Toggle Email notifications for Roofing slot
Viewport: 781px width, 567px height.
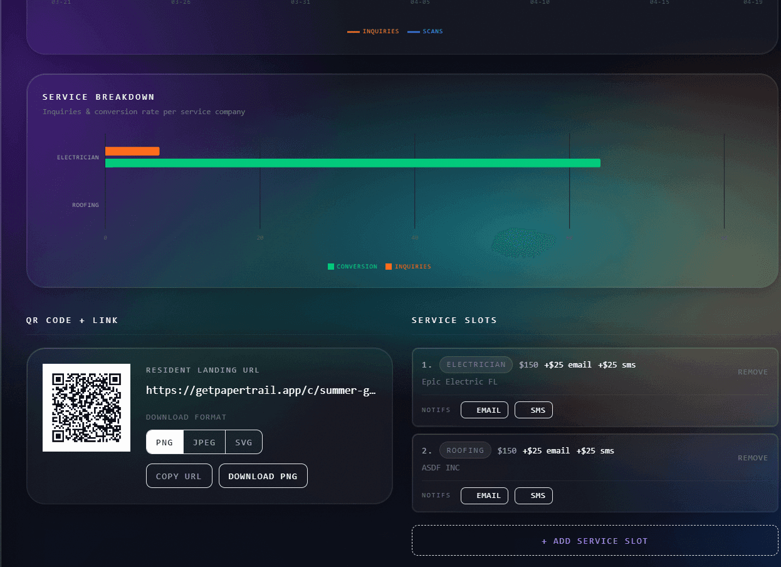click(485, 495)
